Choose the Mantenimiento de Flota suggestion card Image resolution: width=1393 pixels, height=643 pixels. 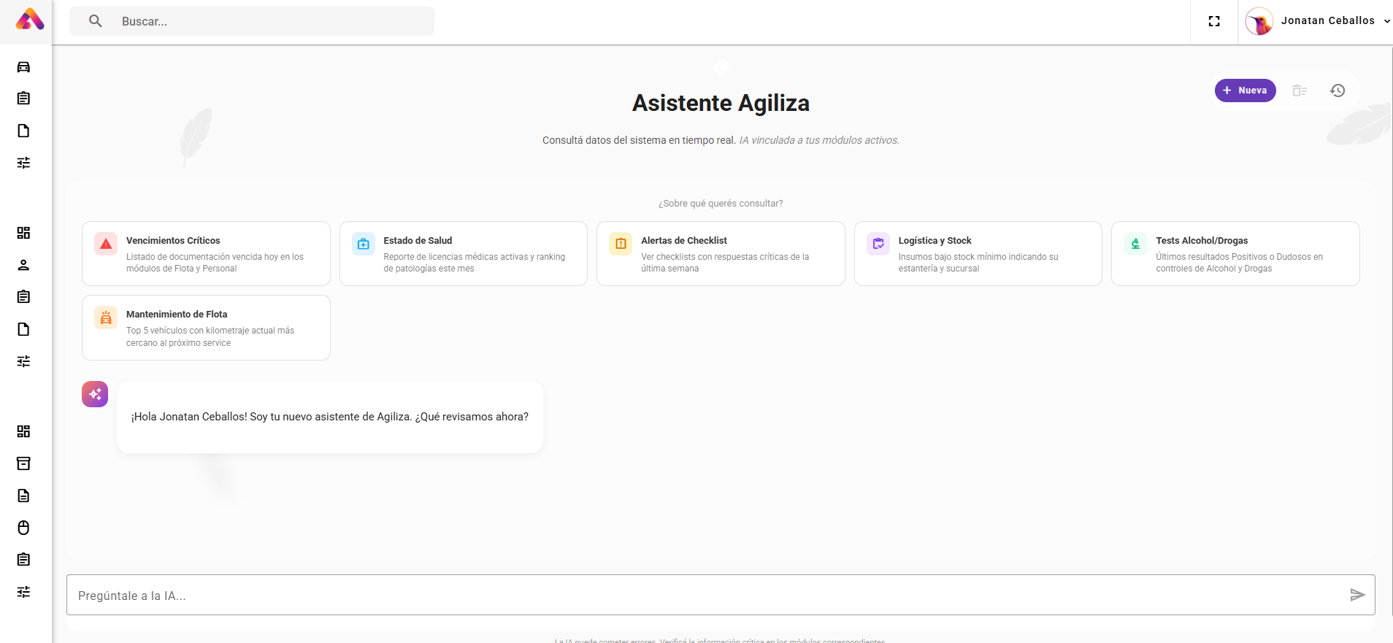(206, 328)
